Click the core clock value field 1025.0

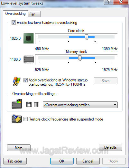[x=15, y=38]
